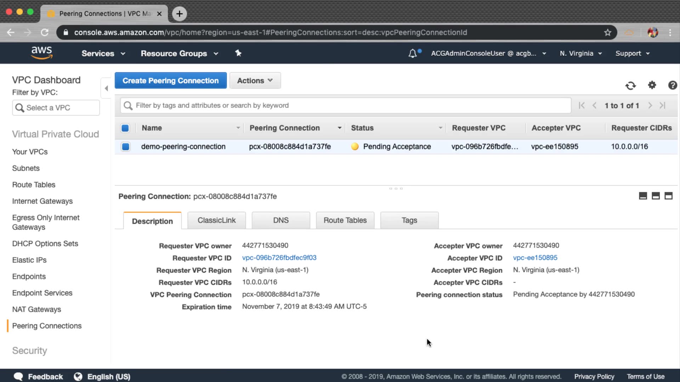Switch to the Route Tables tab
This screenshot has height=382, width=680.
(345, 220)
